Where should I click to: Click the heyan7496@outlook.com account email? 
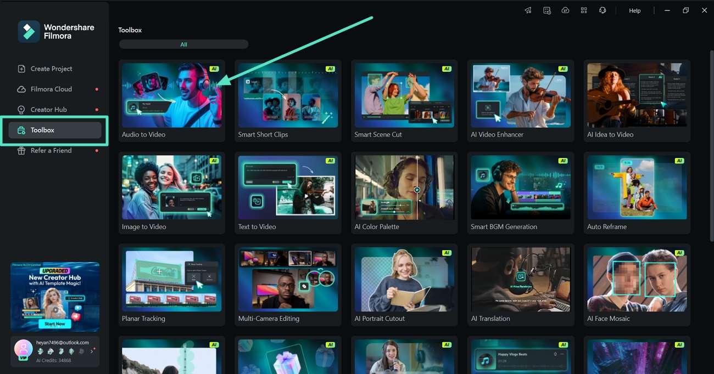pos(63,343)
